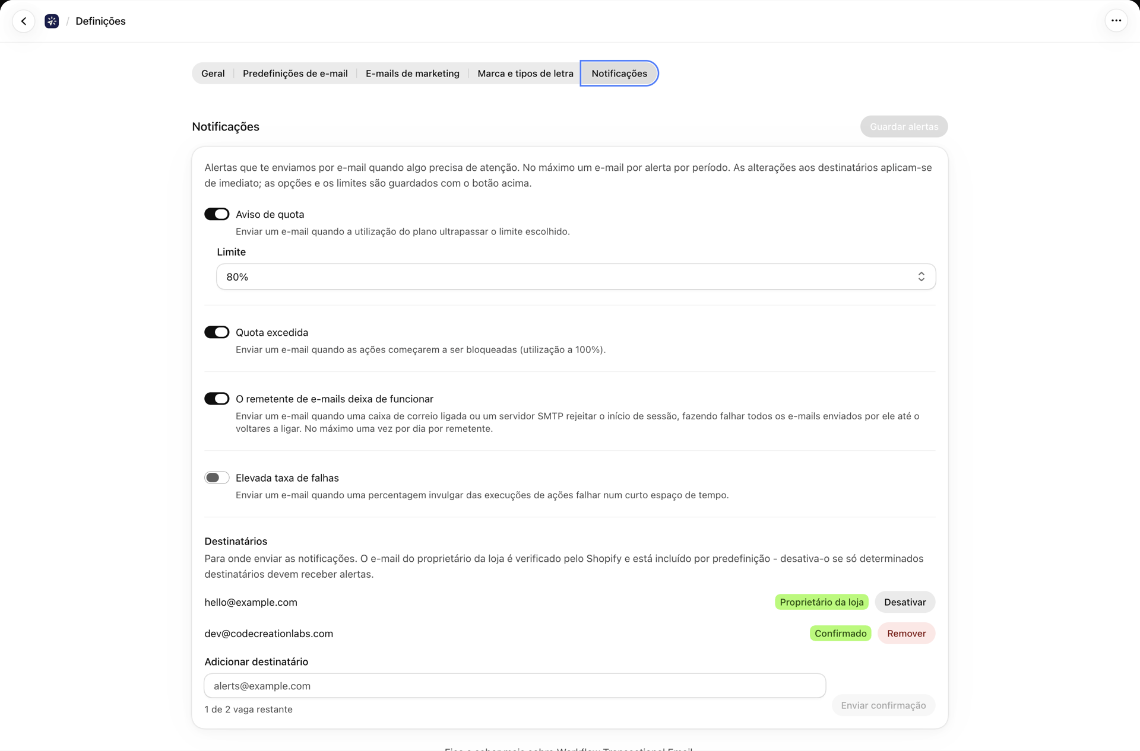Viewport: 1140px width, 751px height.
Task: Enable the Elevada taxa de falhas switch
Action: point(217,478)
